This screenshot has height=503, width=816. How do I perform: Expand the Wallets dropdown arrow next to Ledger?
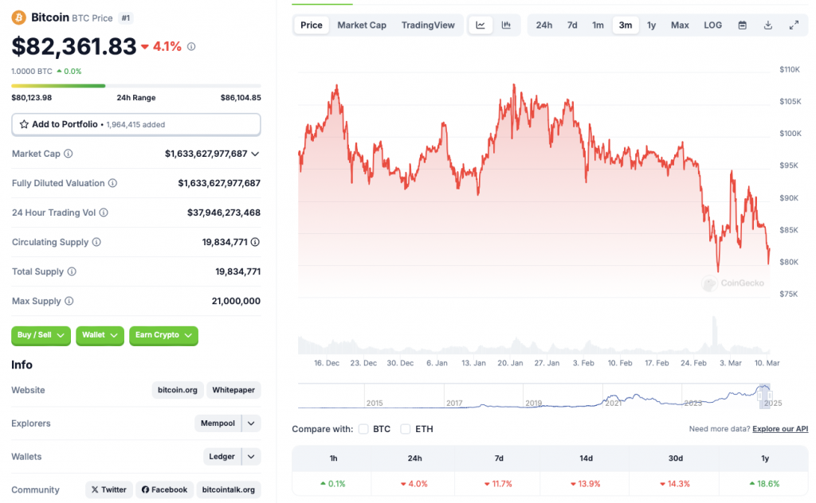(251, 457)
